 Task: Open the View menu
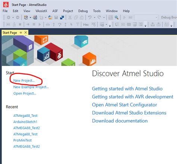[x=27, y=11]
